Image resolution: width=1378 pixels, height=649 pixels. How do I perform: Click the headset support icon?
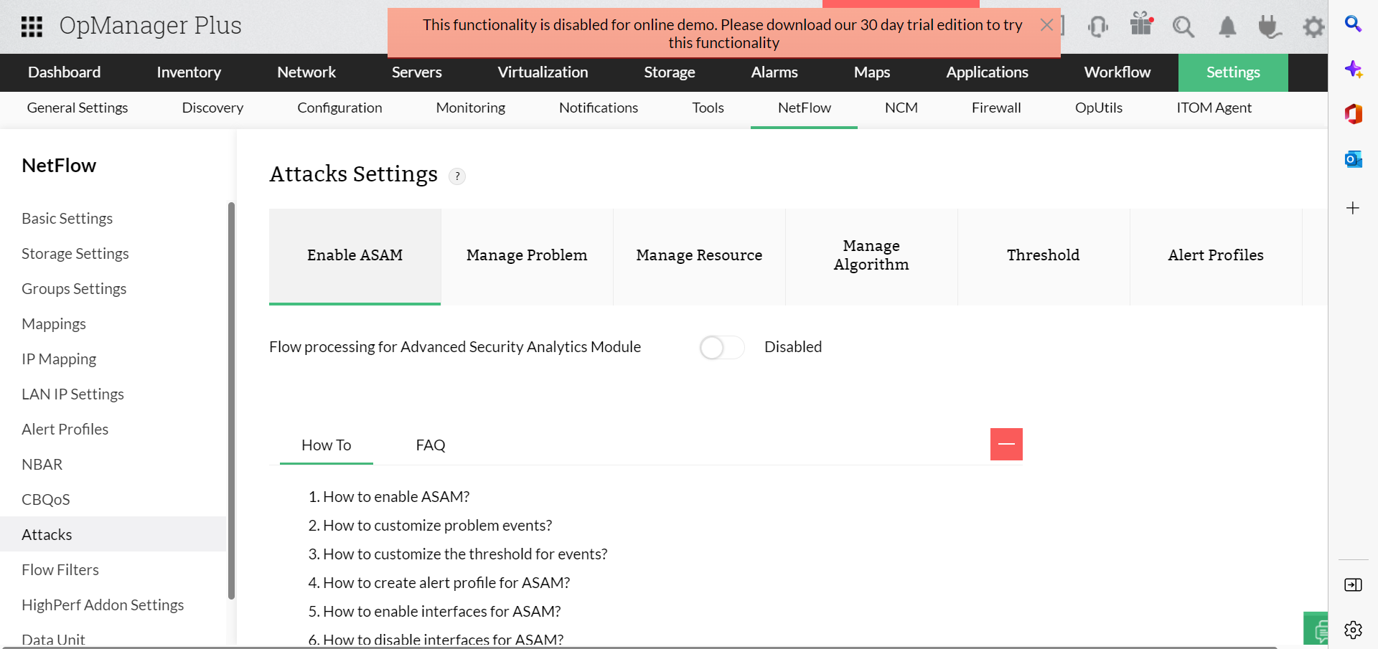tap(1097, 27)
